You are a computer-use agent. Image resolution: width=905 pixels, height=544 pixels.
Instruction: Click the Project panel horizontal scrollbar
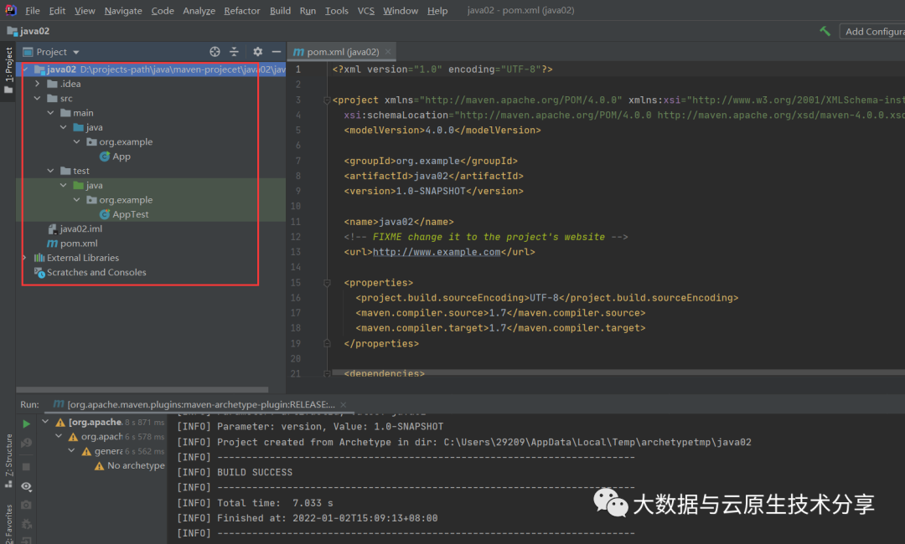[x=142, y=390]
